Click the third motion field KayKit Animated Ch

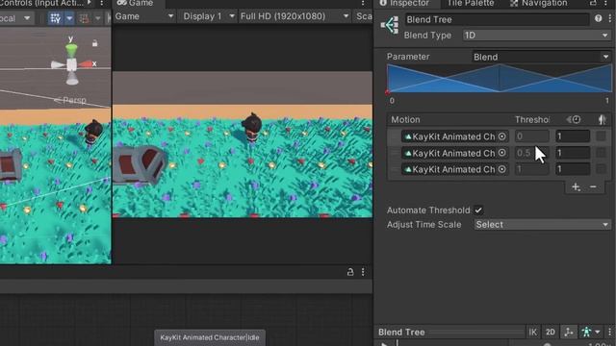[455, 169]
